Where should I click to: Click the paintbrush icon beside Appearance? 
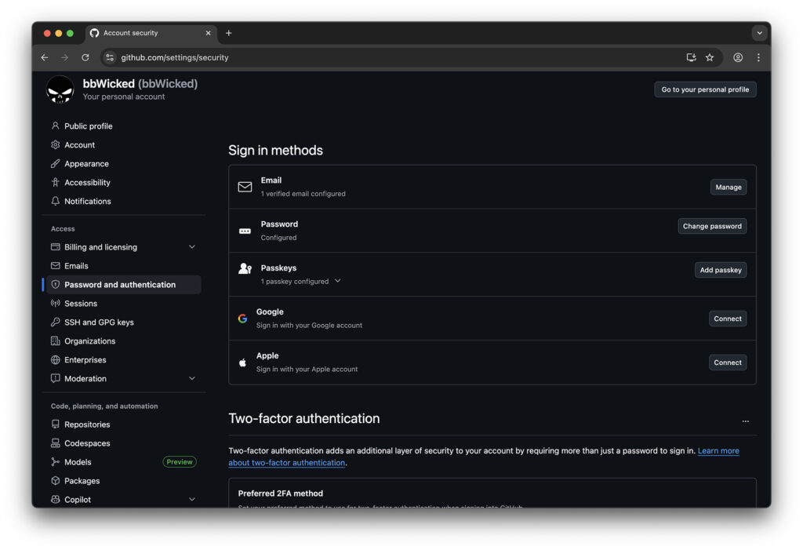click(56, 163)
